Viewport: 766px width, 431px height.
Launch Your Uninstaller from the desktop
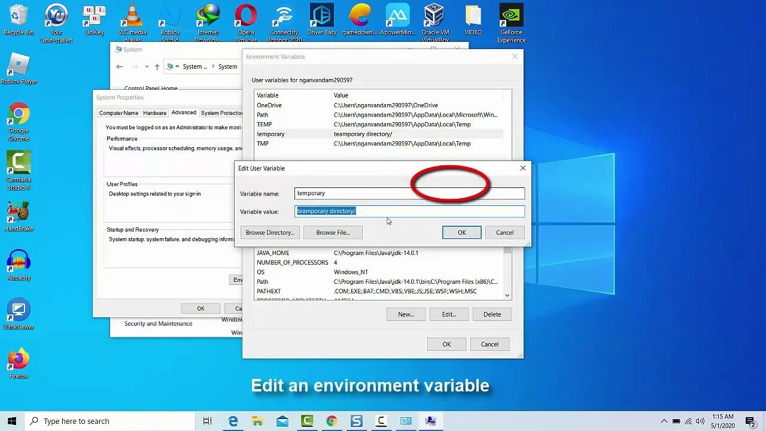(56, 24)
